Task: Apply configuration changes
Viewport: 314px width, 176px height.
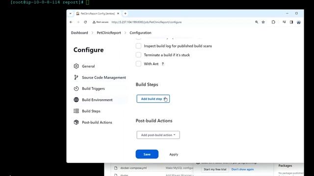Action: [x=174, y=154]
